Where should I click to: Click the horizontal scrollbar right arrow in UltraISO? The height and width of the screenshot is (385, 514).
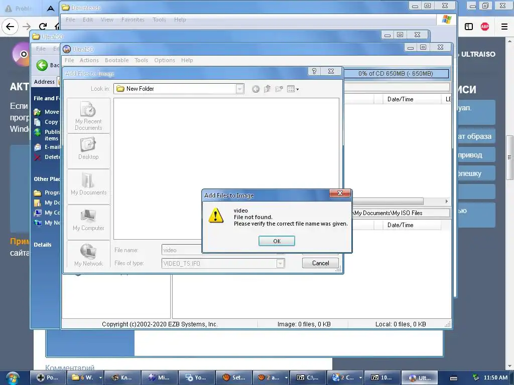pos(446,202)
